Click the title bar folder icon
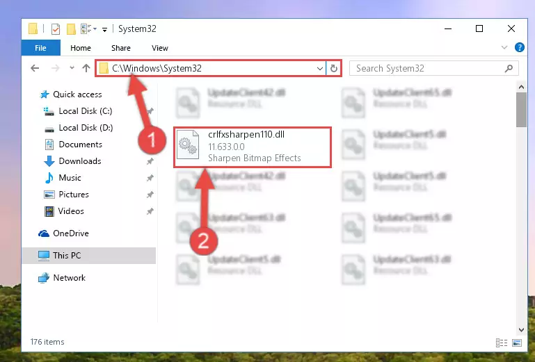The width and height of the screenshot is (535, 362). click(x=33, y=28)
